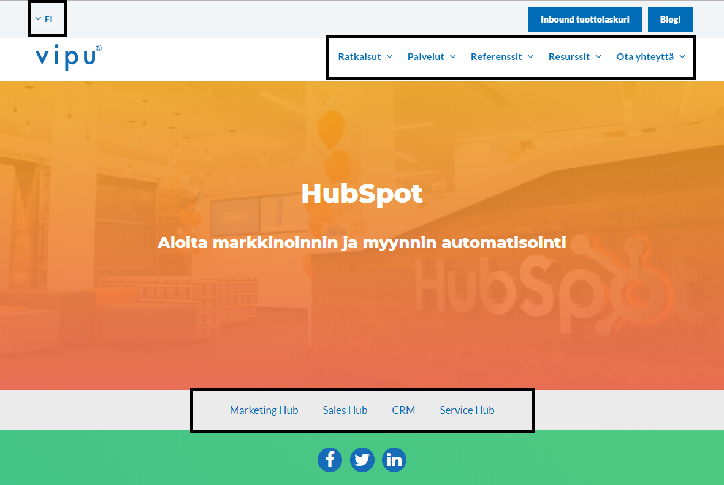Expand the Ratkaisut menu
The width and height of the screenshot is (724, 485).
365,57
